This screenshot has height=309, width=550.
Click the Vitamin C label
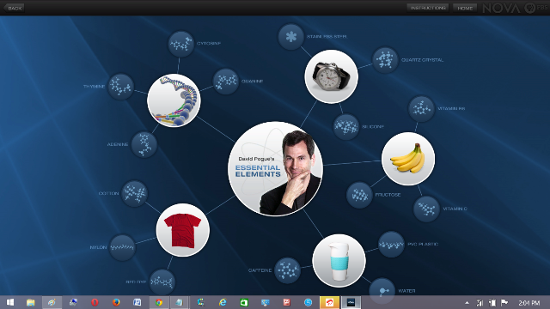pos(455,209)
